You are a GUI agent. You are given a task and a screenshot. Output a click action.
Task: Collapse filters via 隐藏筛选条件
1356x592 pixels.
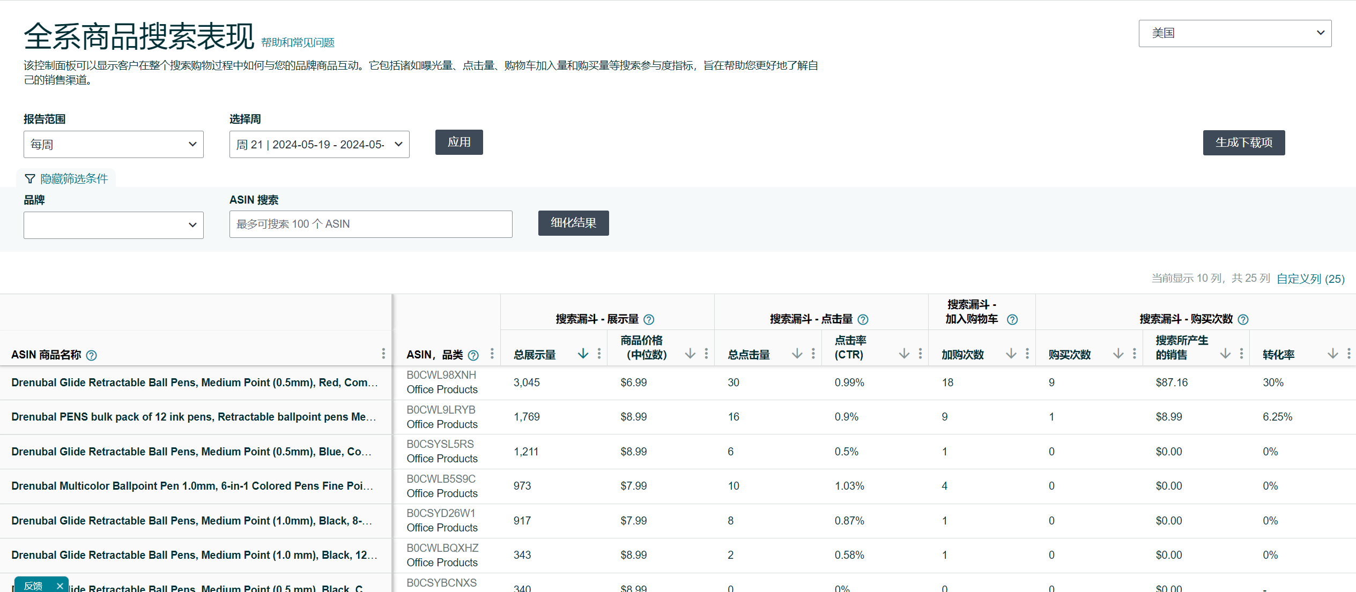[x=67, y=179]
